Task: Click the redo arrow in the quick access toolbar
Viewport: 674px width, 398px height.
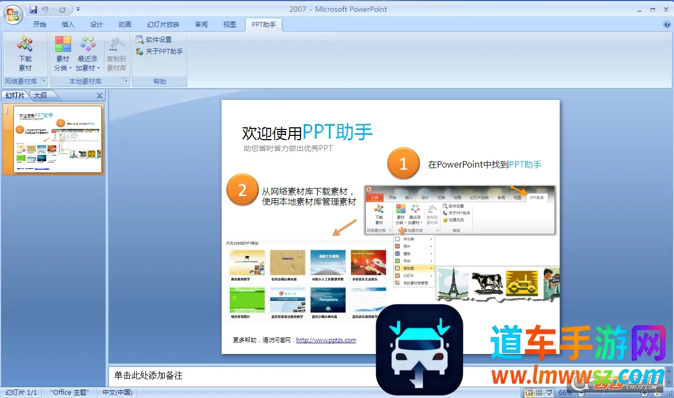Action: [63, 10]
